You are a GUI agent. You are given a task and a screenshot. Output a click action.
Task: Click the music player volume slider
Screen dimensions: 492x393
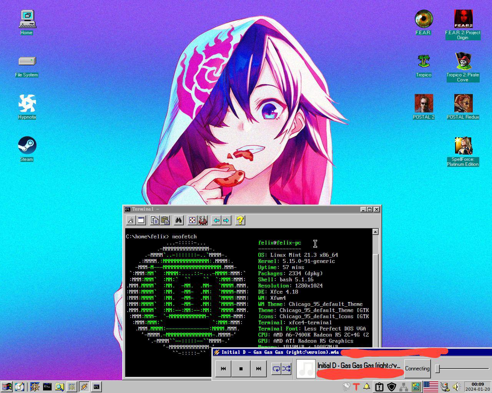[x=463, y=368]
